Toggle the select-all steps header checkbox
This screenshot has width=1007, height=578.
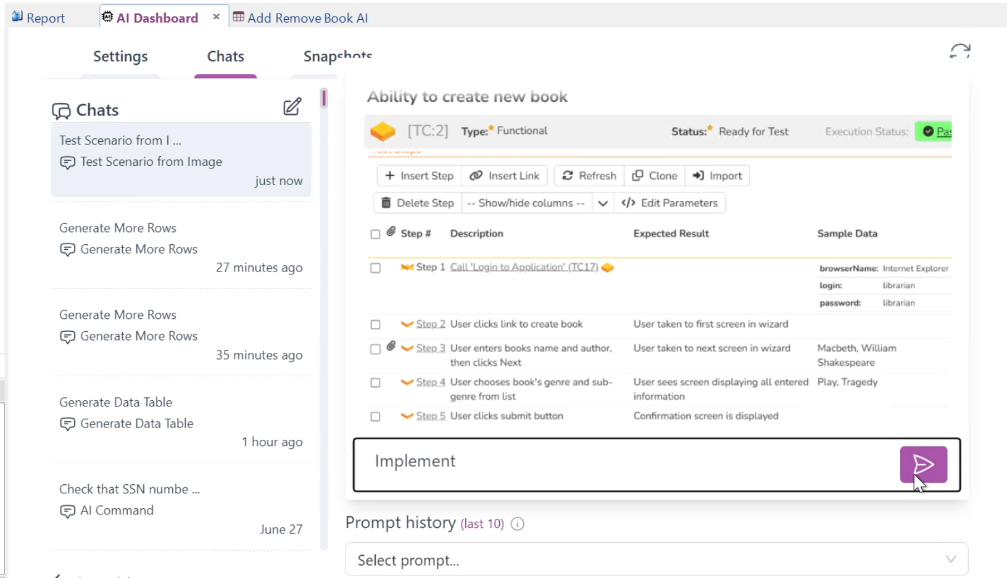pos(375,234)
